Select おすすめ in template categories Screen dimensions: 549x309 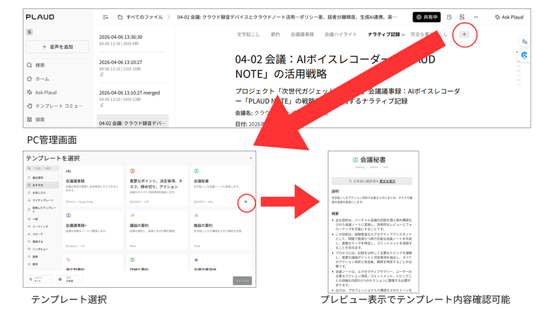click(x=43, y=185)
